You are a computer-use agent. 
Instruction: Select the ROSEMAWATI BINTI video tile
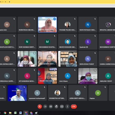pyautogui.click(x=47, y=59)
